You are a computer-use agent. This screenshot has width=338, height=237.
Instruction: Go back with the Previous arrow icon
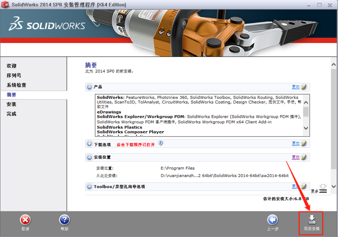(x=273, y=220)
